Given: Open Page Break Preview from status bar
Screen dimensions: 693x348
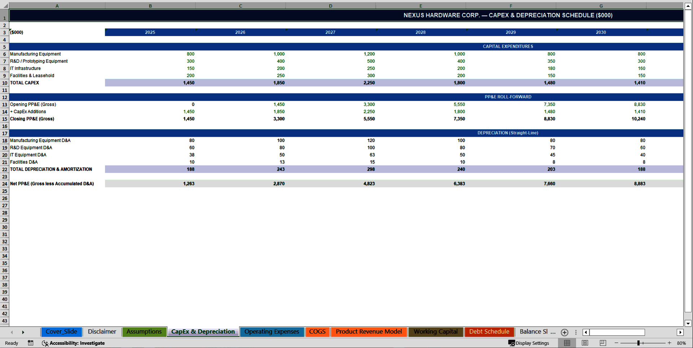Looking at the screenshot, I should coord(602,343).
